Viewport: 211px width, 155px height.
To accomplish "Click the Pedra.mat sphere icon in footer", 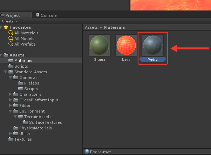I will pyautogui.click(x=87, y=151).
